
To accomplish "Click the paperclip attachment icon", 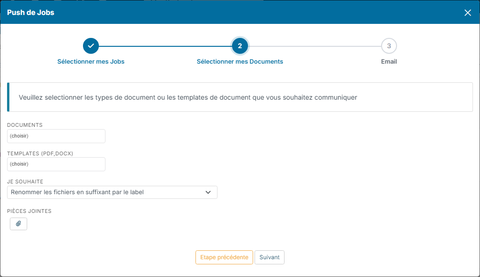I will pyautogui.click(x=18, y=224).
